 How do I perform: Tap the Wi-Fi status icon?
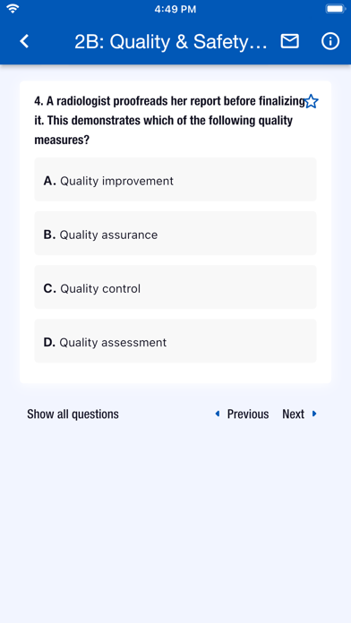pyautogui.click(x=13, y=8)
